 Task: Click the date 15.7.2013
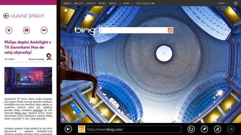9,59
